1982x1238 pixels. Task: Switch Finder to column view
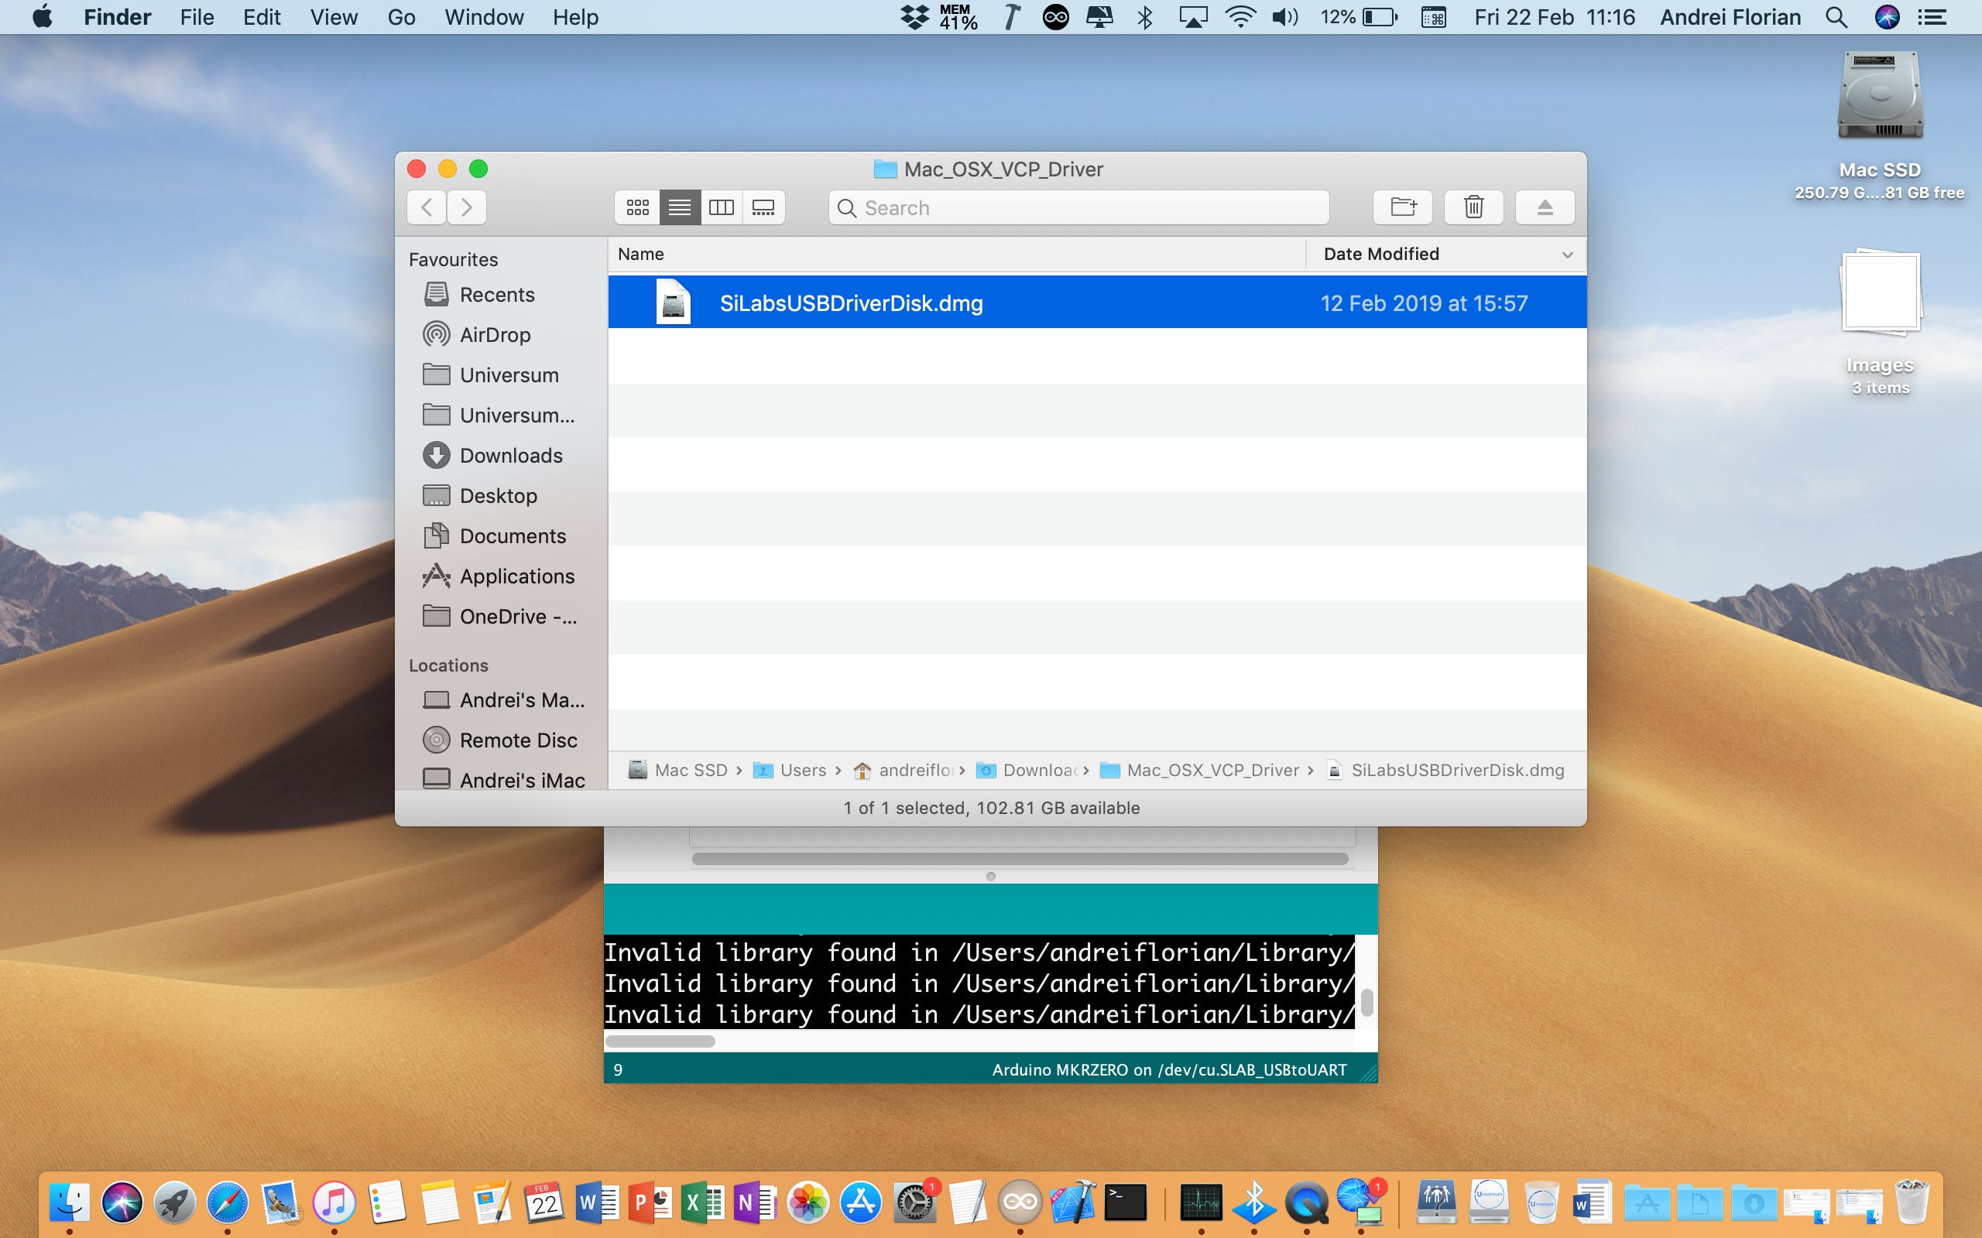[721, 208]
